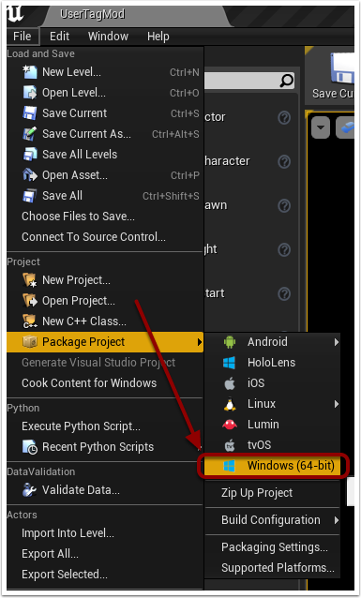The width and height of the screenshot is (361, 598).
Task: Click the Validate Data icon
Action: 30,489
